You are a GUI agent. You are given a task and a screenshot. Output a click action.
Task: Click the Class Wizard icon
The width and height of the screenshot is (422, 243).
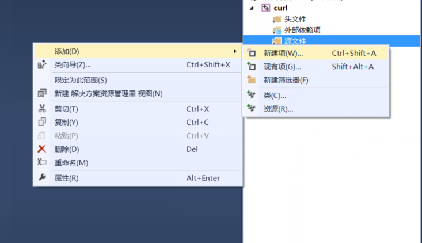[x=41, y=64]
